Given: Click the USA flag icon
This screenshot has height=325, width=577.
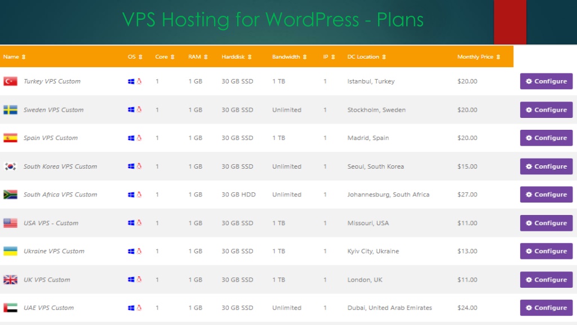Looking at the screenshot, I should pos(10,222).
